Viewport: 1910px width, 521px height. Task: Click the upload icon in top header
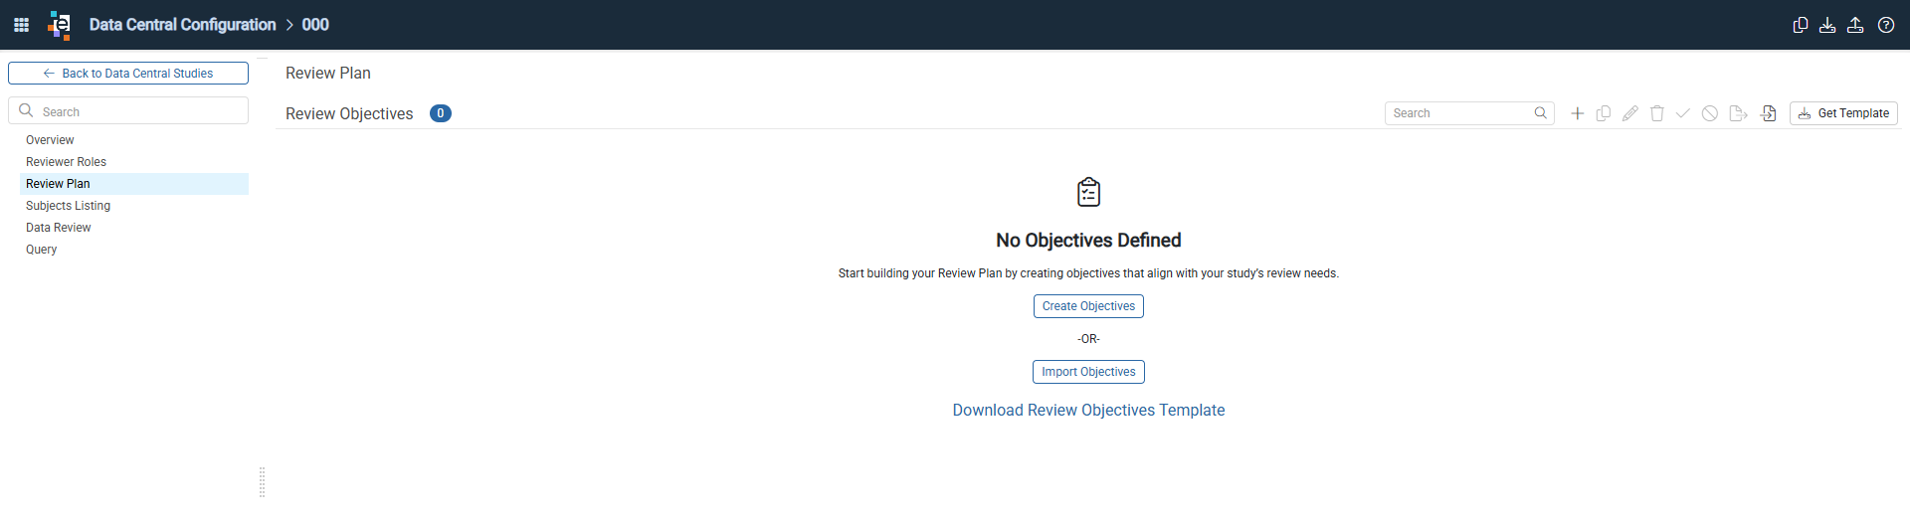click(x=1855, y=25)
